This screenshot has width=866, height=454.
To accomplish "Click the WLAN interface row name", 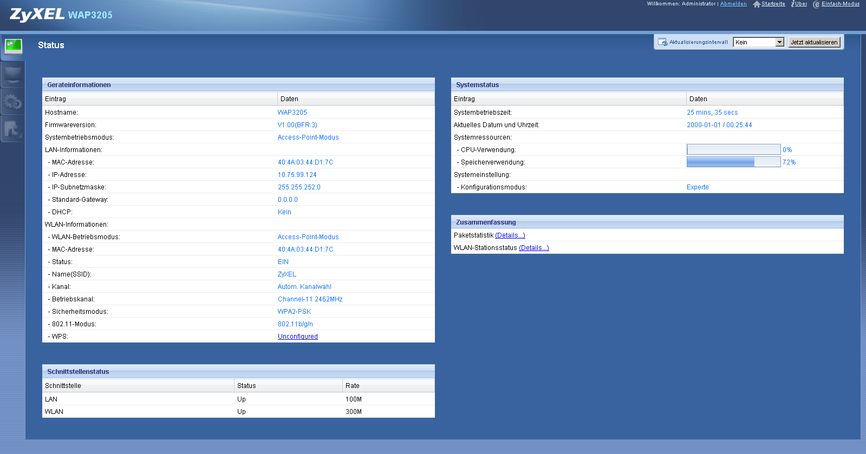I will point(54,412).
